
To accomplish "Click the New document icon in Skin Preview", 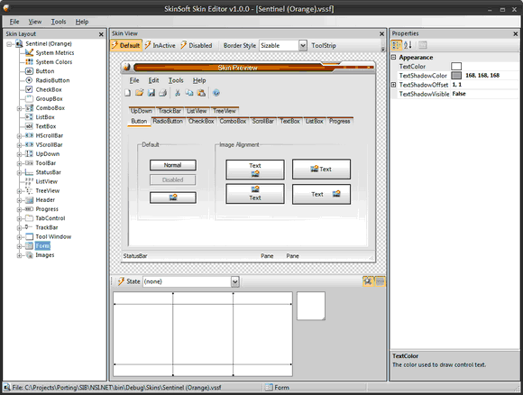I will pyautogui.click(x=128, y=93).
